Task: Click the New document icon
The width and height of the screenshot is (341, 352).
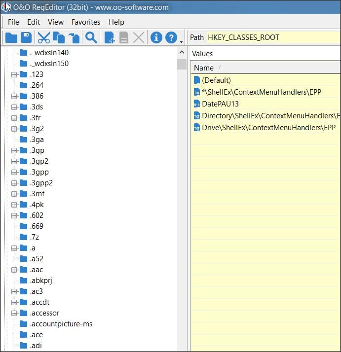Action: point(110,37)
